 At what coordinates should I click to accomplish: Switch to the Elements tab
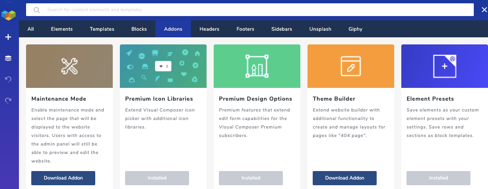pyautogui.click(x=62, y=29)
